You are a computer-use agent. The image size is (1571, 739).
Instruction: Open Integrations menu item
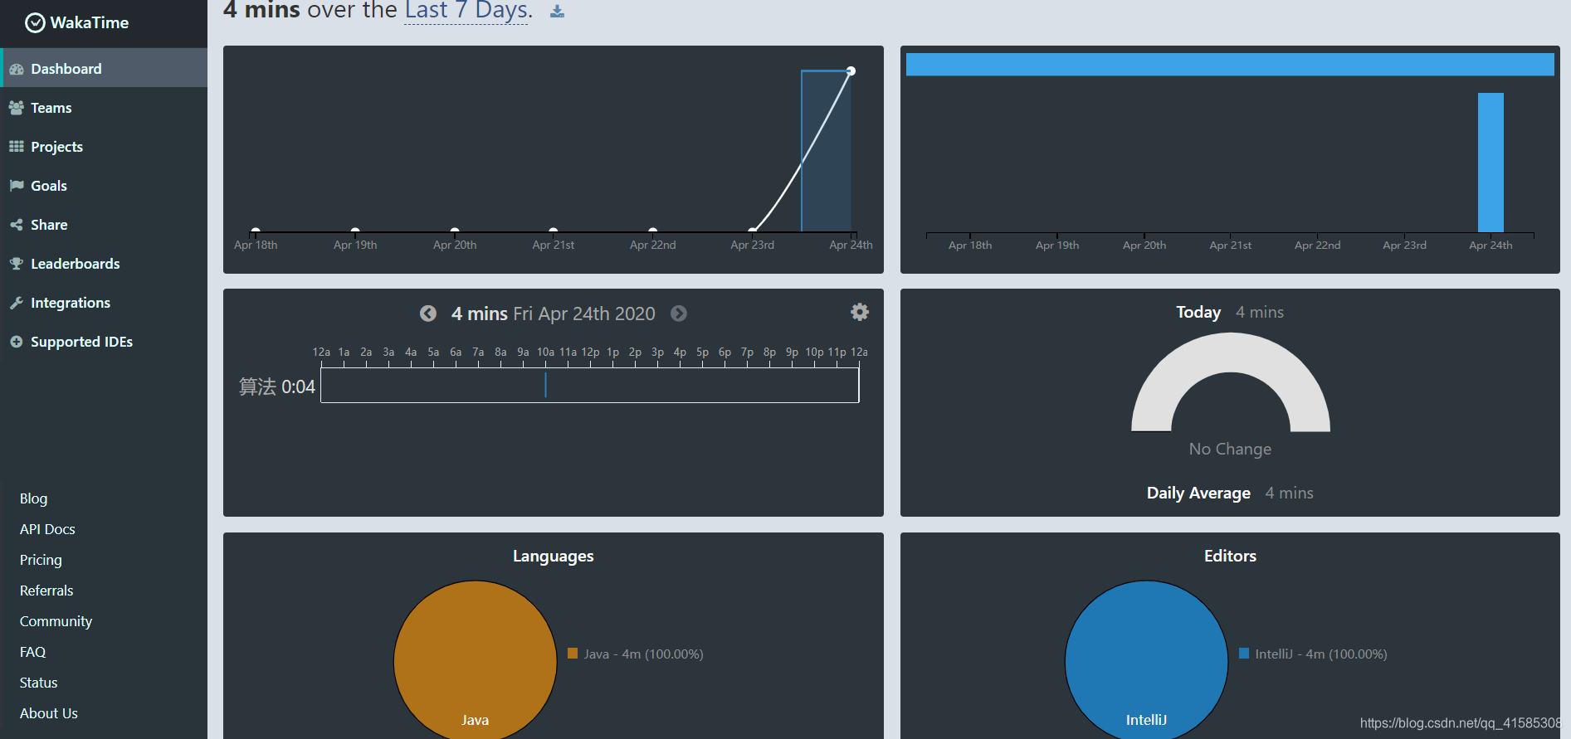pyautogui.click(x=104, y=303)
